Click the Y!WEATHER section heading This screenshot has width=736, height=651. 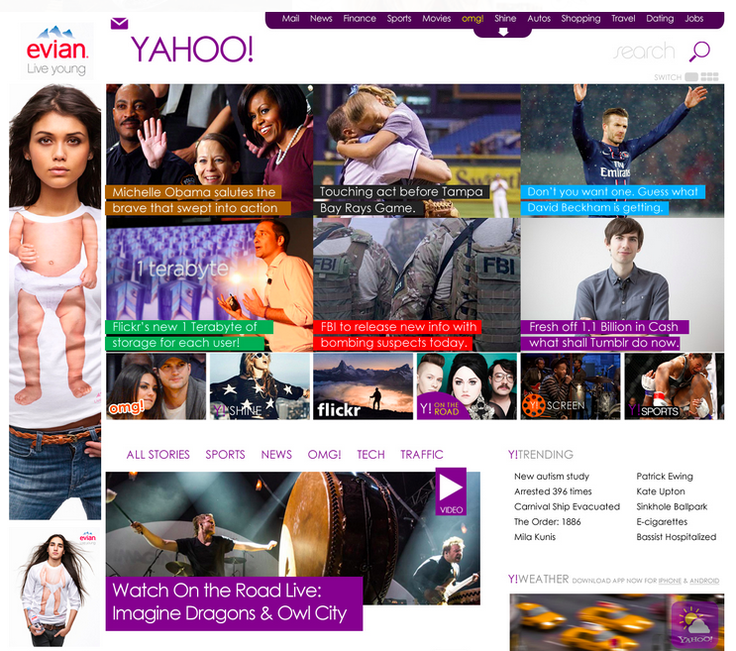538,580
